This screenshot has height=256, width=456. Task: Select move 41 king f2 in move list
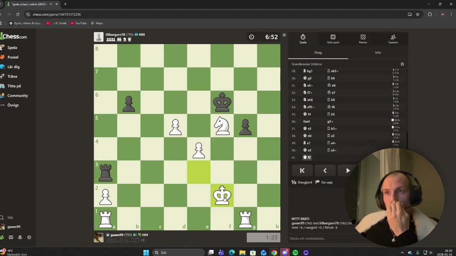(x=307, y=158)
